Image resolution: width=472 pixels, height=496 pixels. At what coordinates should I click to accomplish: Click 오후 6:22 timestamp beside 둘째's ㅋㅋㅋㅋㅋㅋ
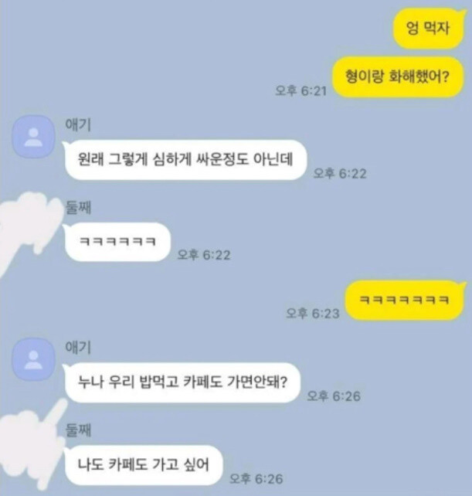coord(204,255)
